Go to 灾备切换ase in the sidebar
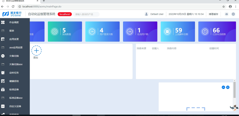 [16, 64]
